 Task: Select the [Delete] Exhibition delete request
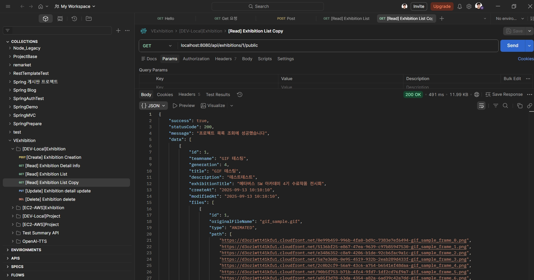coord(50,199)
